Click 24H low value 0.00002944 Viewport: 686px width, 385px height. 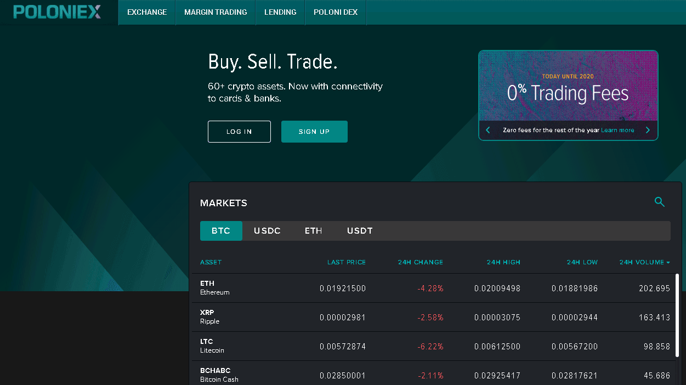point(575,318)
